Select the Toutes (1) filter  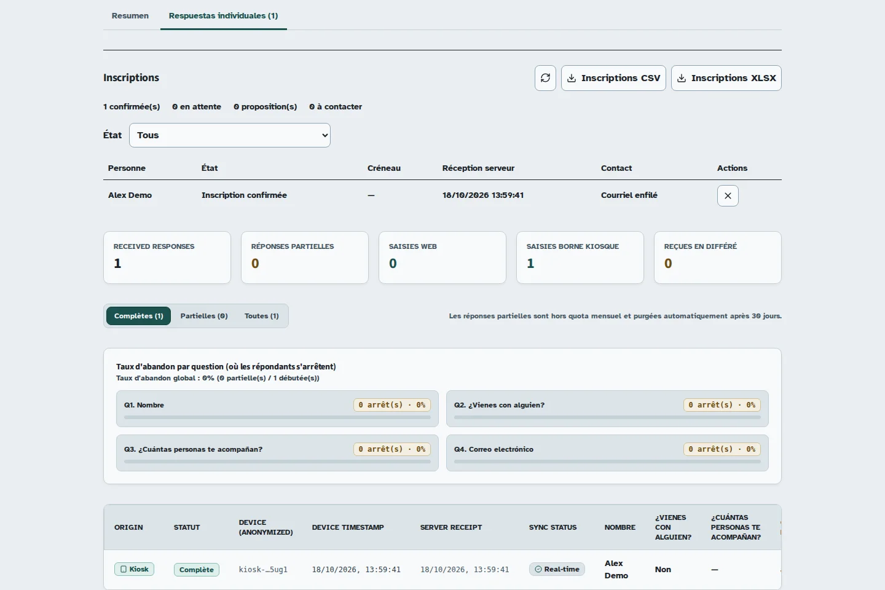click(262, 316)
